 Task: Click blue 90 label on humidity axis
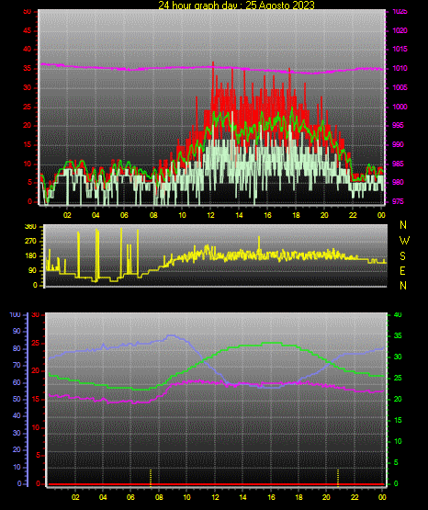pyautogui.click(x=17, y=331)
